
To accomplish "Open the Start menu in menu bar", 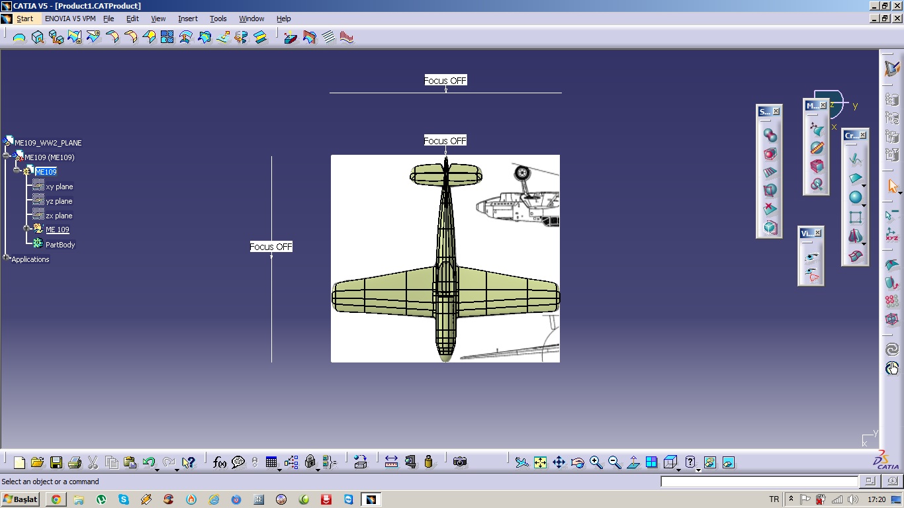I will 25,19.
